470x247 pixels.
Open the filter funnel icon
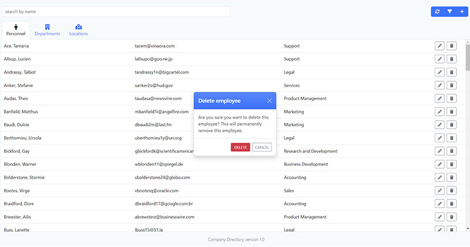point(449,12)
